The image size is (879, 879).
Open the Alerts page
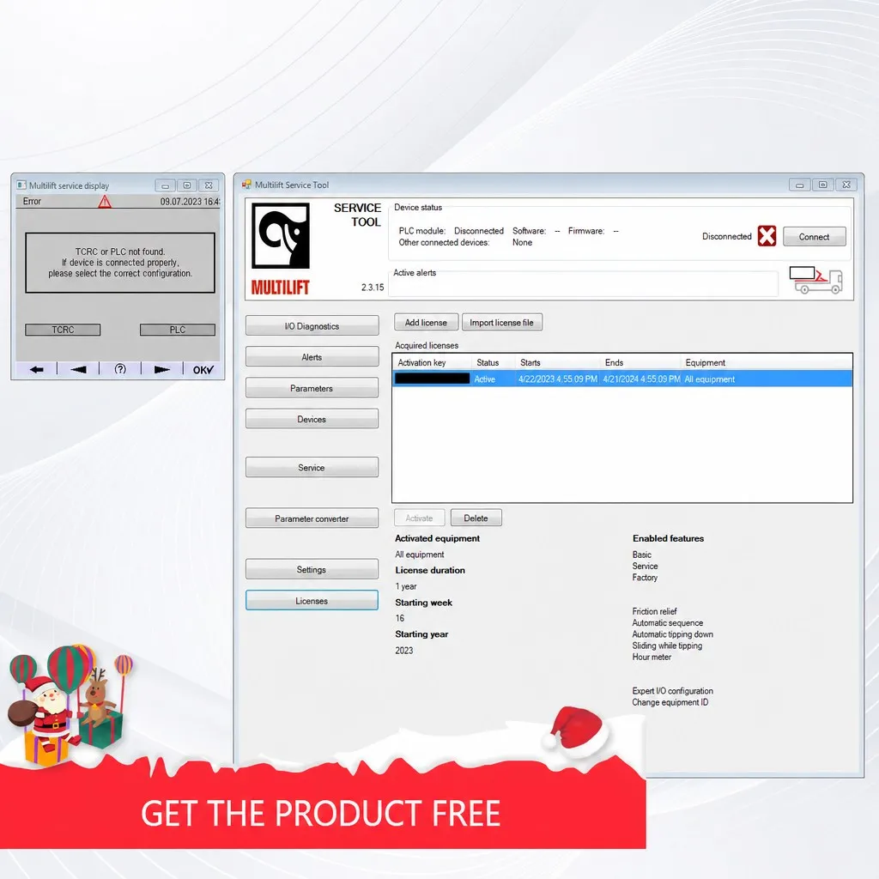click(x=312, y=356)
